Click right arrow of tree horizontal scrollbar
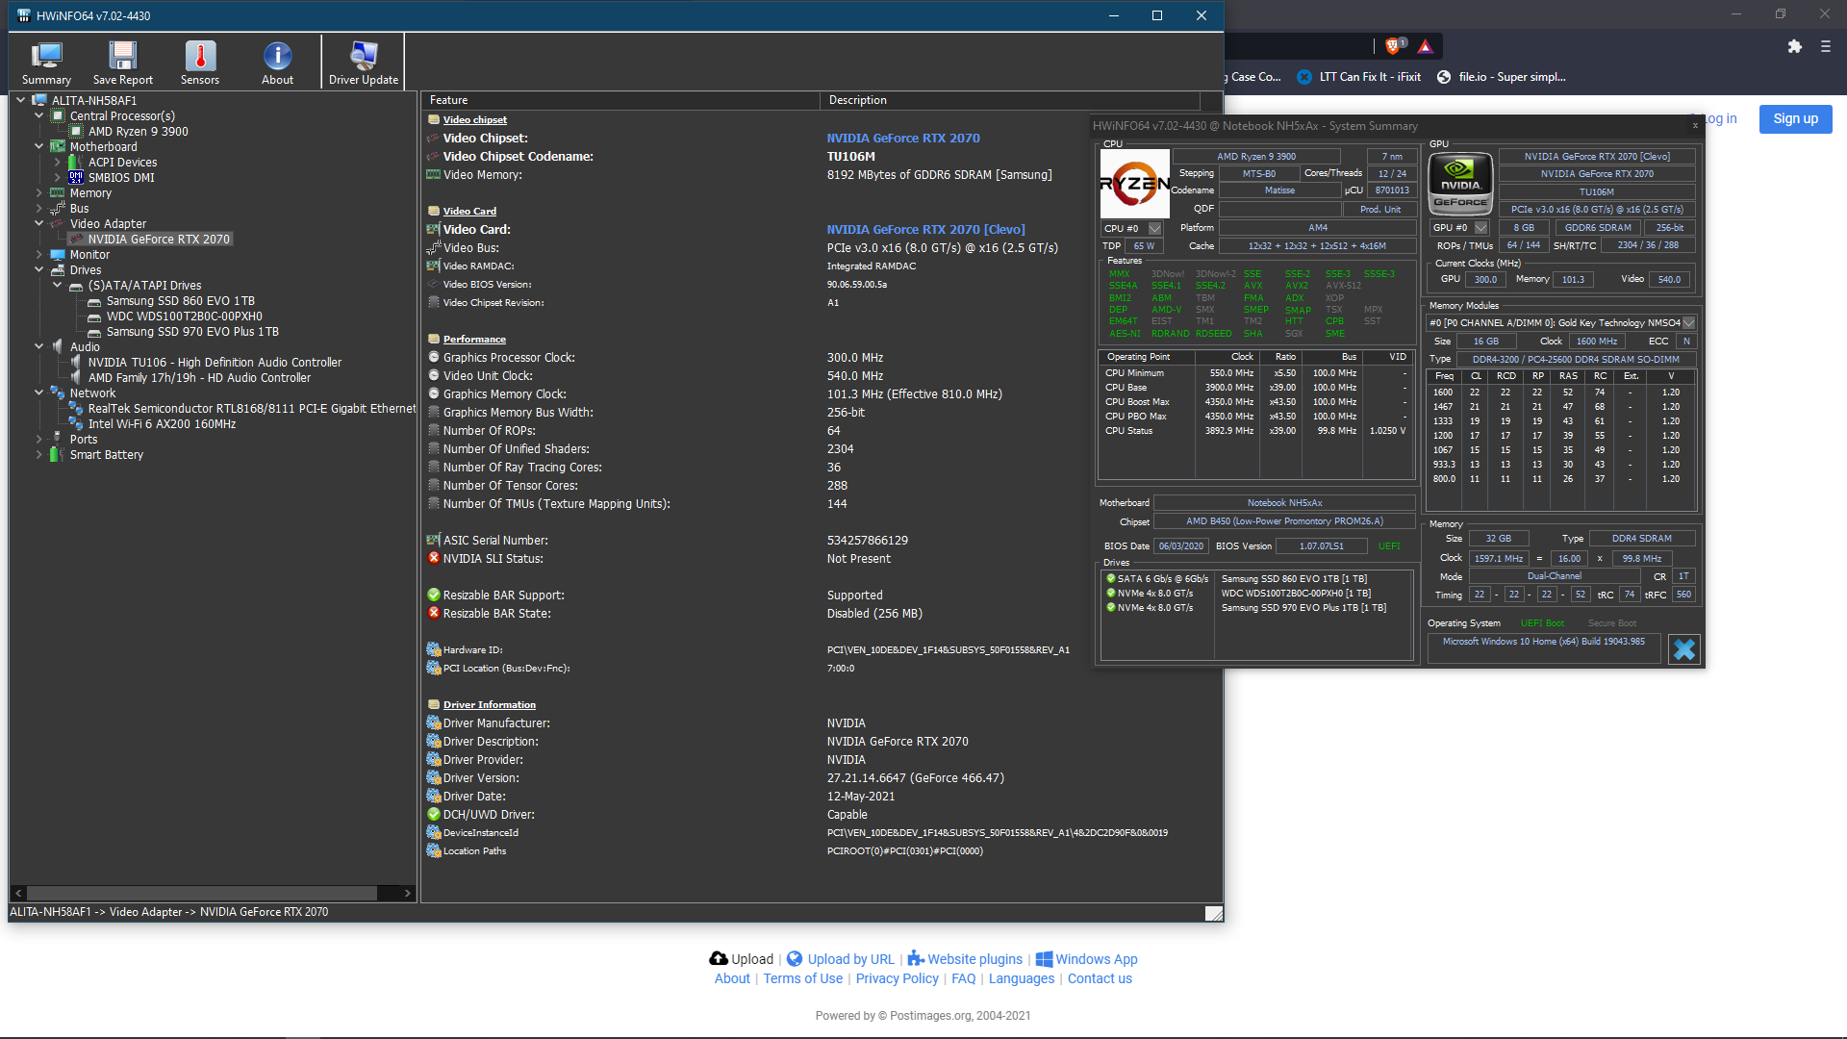This screenshot has width=1847, height=1039. 408,893
